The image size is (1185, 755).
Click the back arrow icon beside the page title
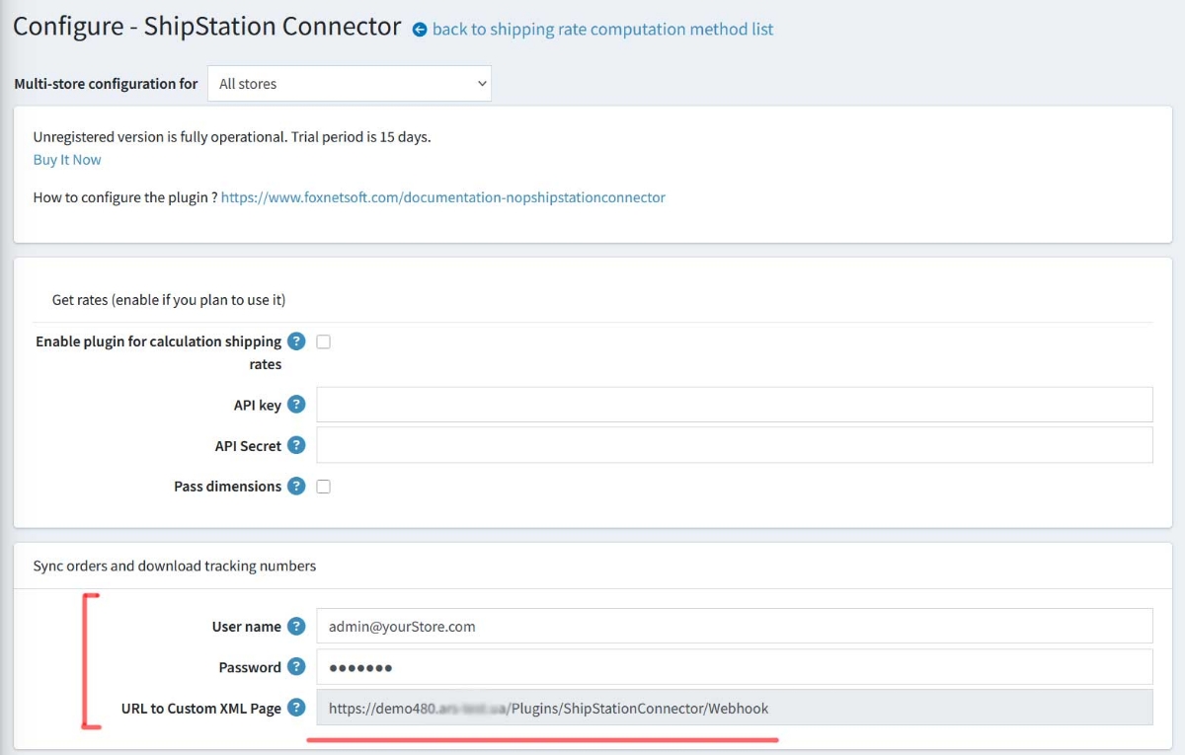420,30
